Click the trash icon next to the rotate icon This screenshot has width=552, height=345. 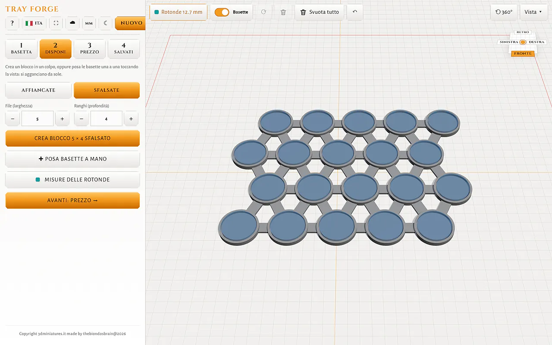click(x=283, y=12)
